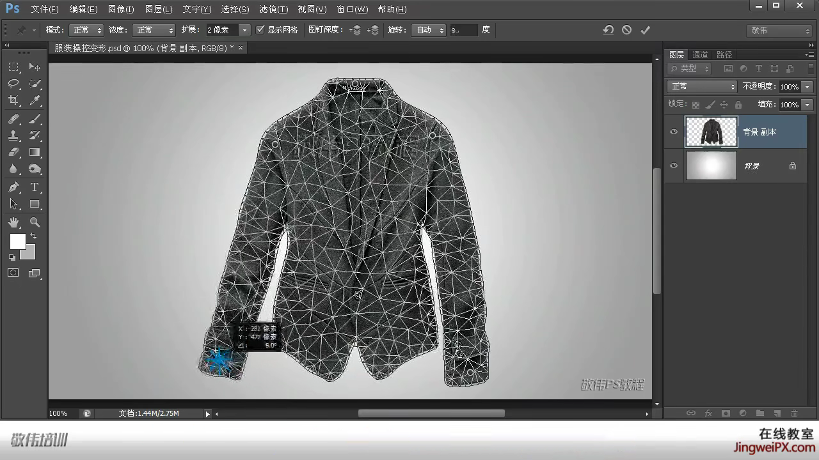The image size is (819, 460).
Task: Commit the puppet warp
Action: (x=645, y=30)
